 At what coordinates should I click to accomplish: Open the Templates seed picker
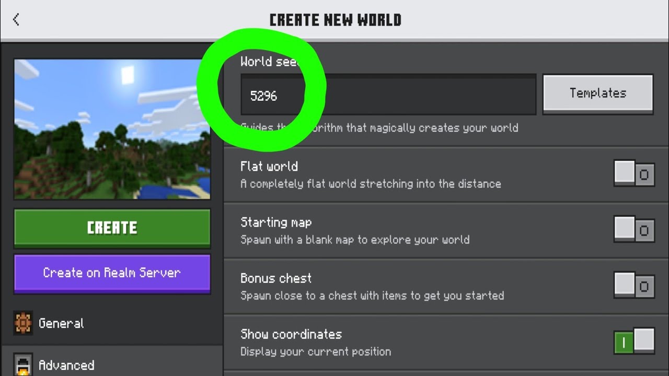tap(598, 93)
